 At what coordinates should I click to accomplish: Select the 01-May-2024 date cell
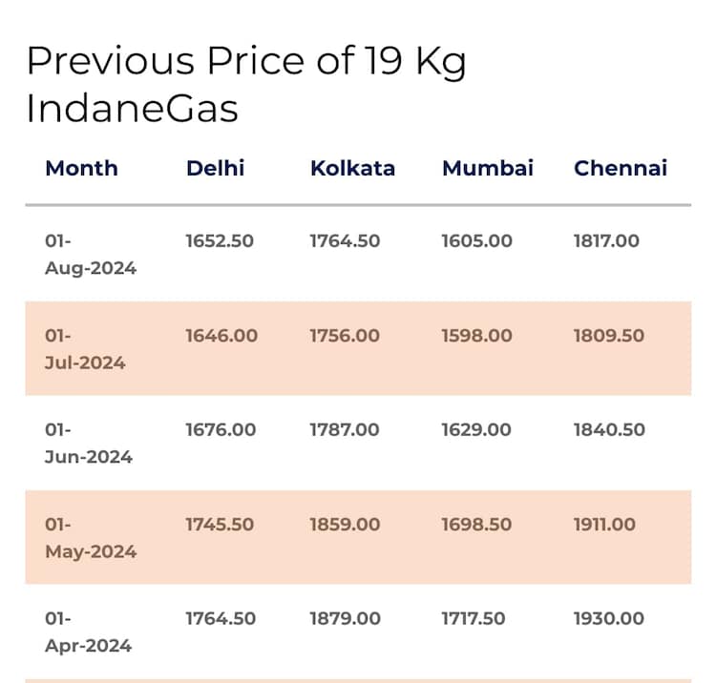pyautogui.click(x=90, y=538)
